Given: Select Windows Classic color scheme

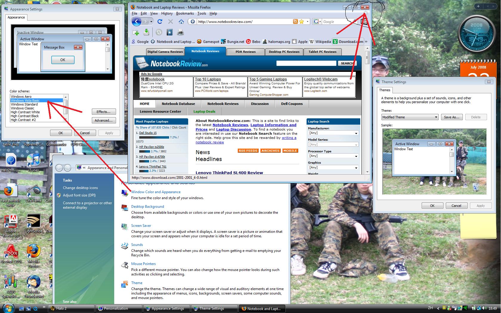Looking at the screenshot, I should (37, 108).
